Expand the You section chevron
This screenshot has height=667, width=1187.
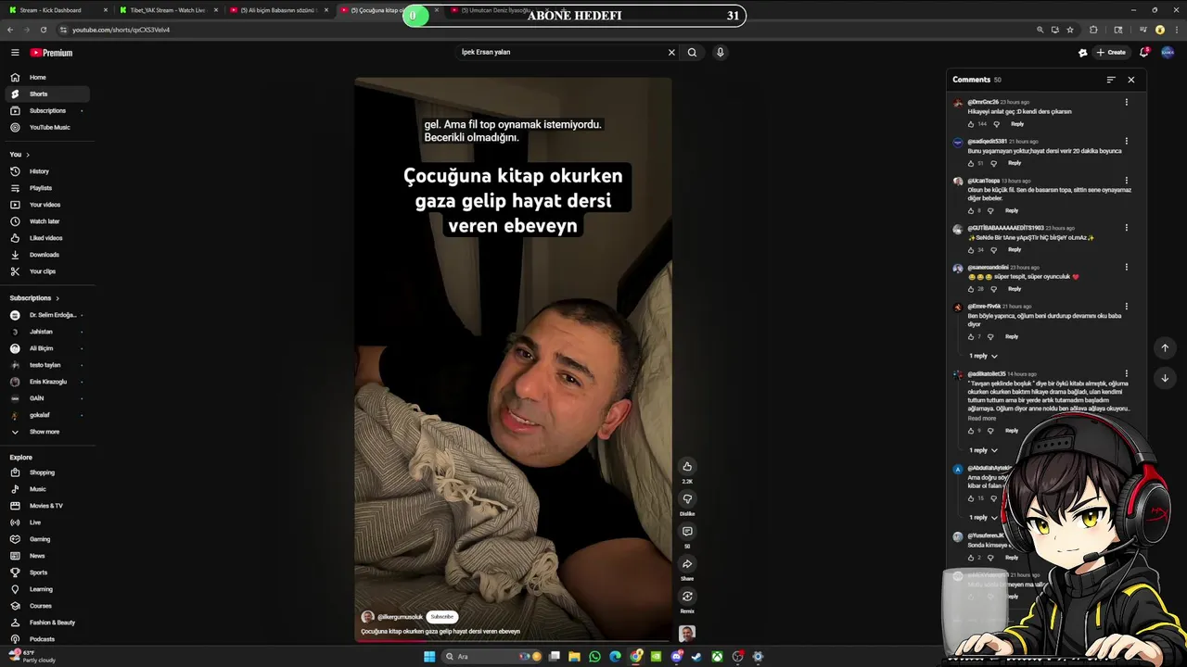[28, 155]
